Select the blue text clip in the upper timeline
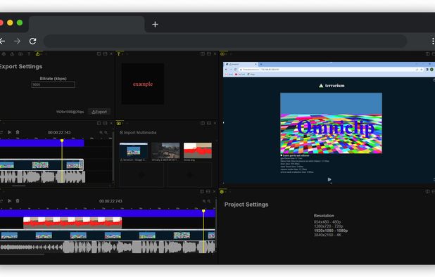 pyautogui.click(x=42, y=143)
